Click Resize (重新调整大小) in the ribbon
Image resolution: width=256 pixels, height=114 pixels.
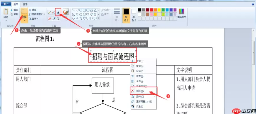tap(37, 14)
